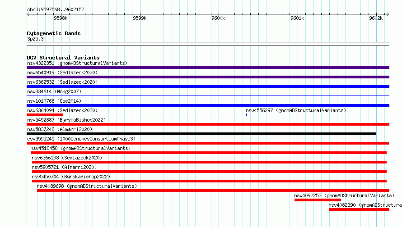Screen dimensions: 402x227
Task: Click the nsv4322351 variant label
Action: point(77,63)
